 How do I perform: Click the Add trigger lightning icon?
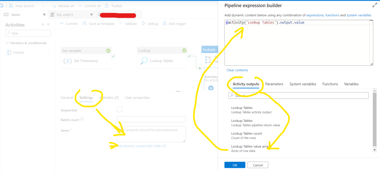point(165,23)
